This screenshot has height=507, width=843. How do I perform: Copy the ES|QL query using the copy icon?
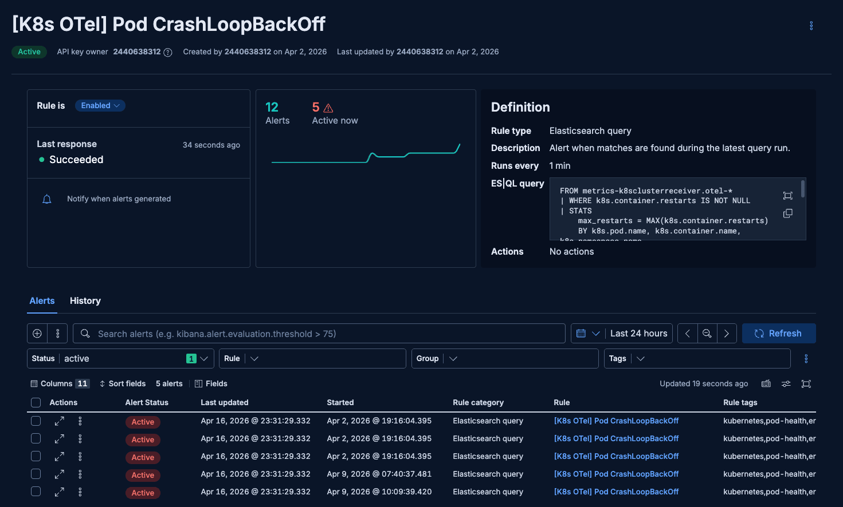point(787,213)
